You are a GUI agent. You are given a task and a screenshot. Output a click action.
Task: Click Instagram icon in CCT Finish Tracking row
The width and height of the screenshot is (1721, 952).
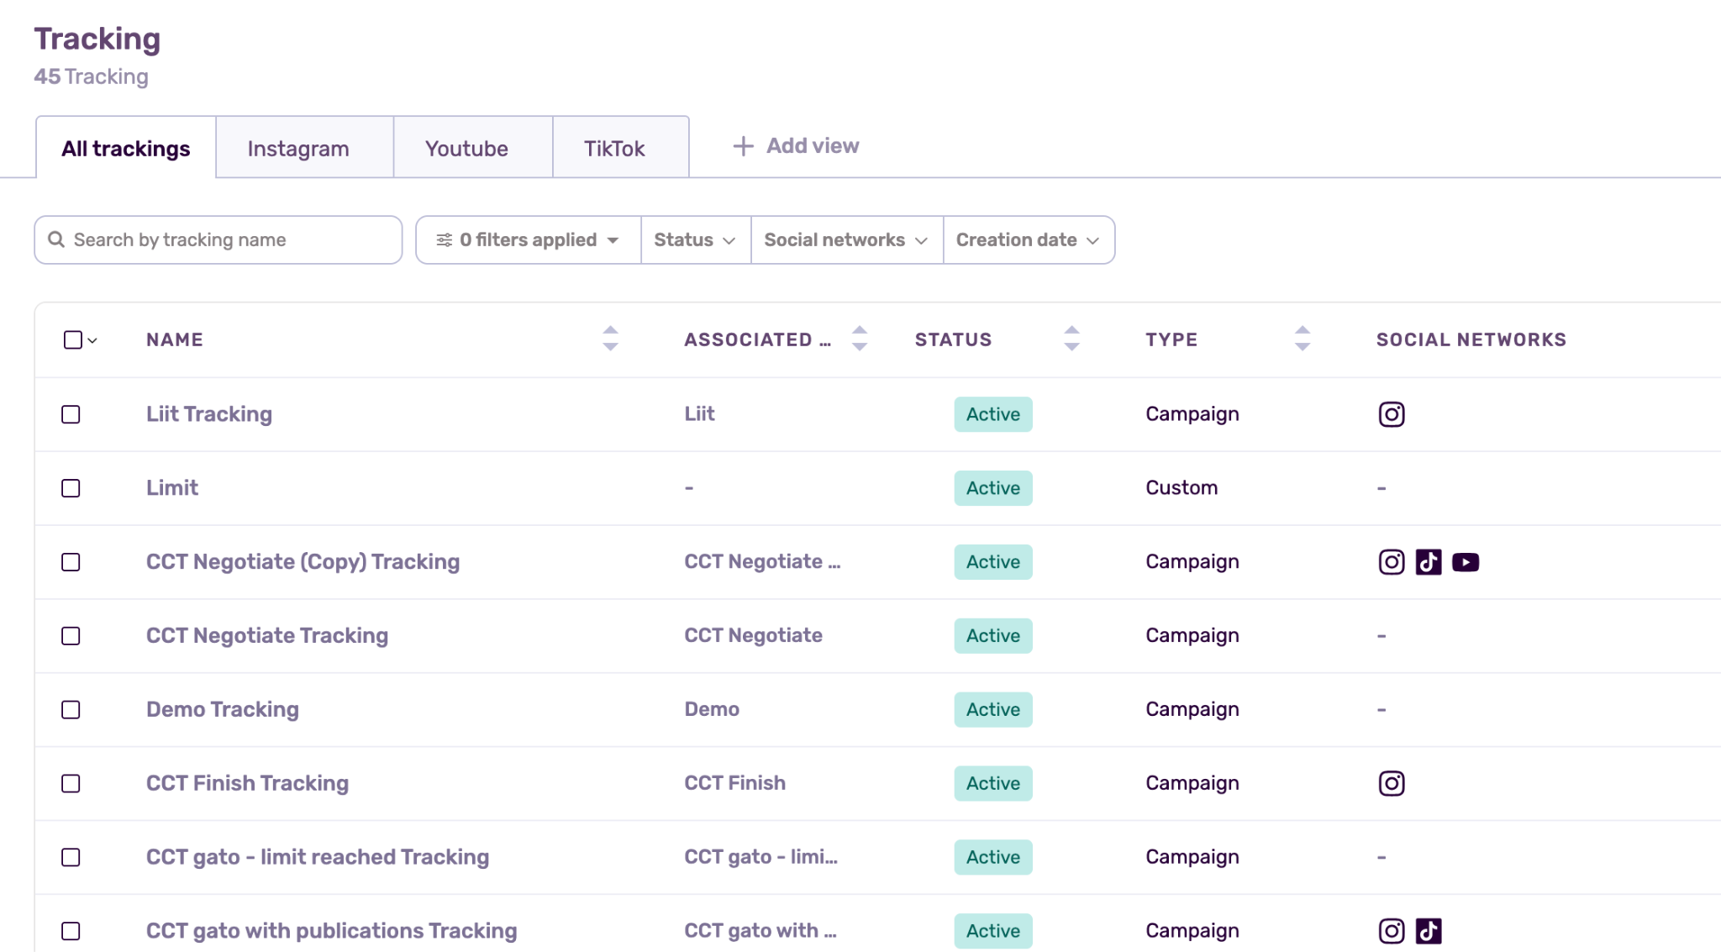[1391, 783]
